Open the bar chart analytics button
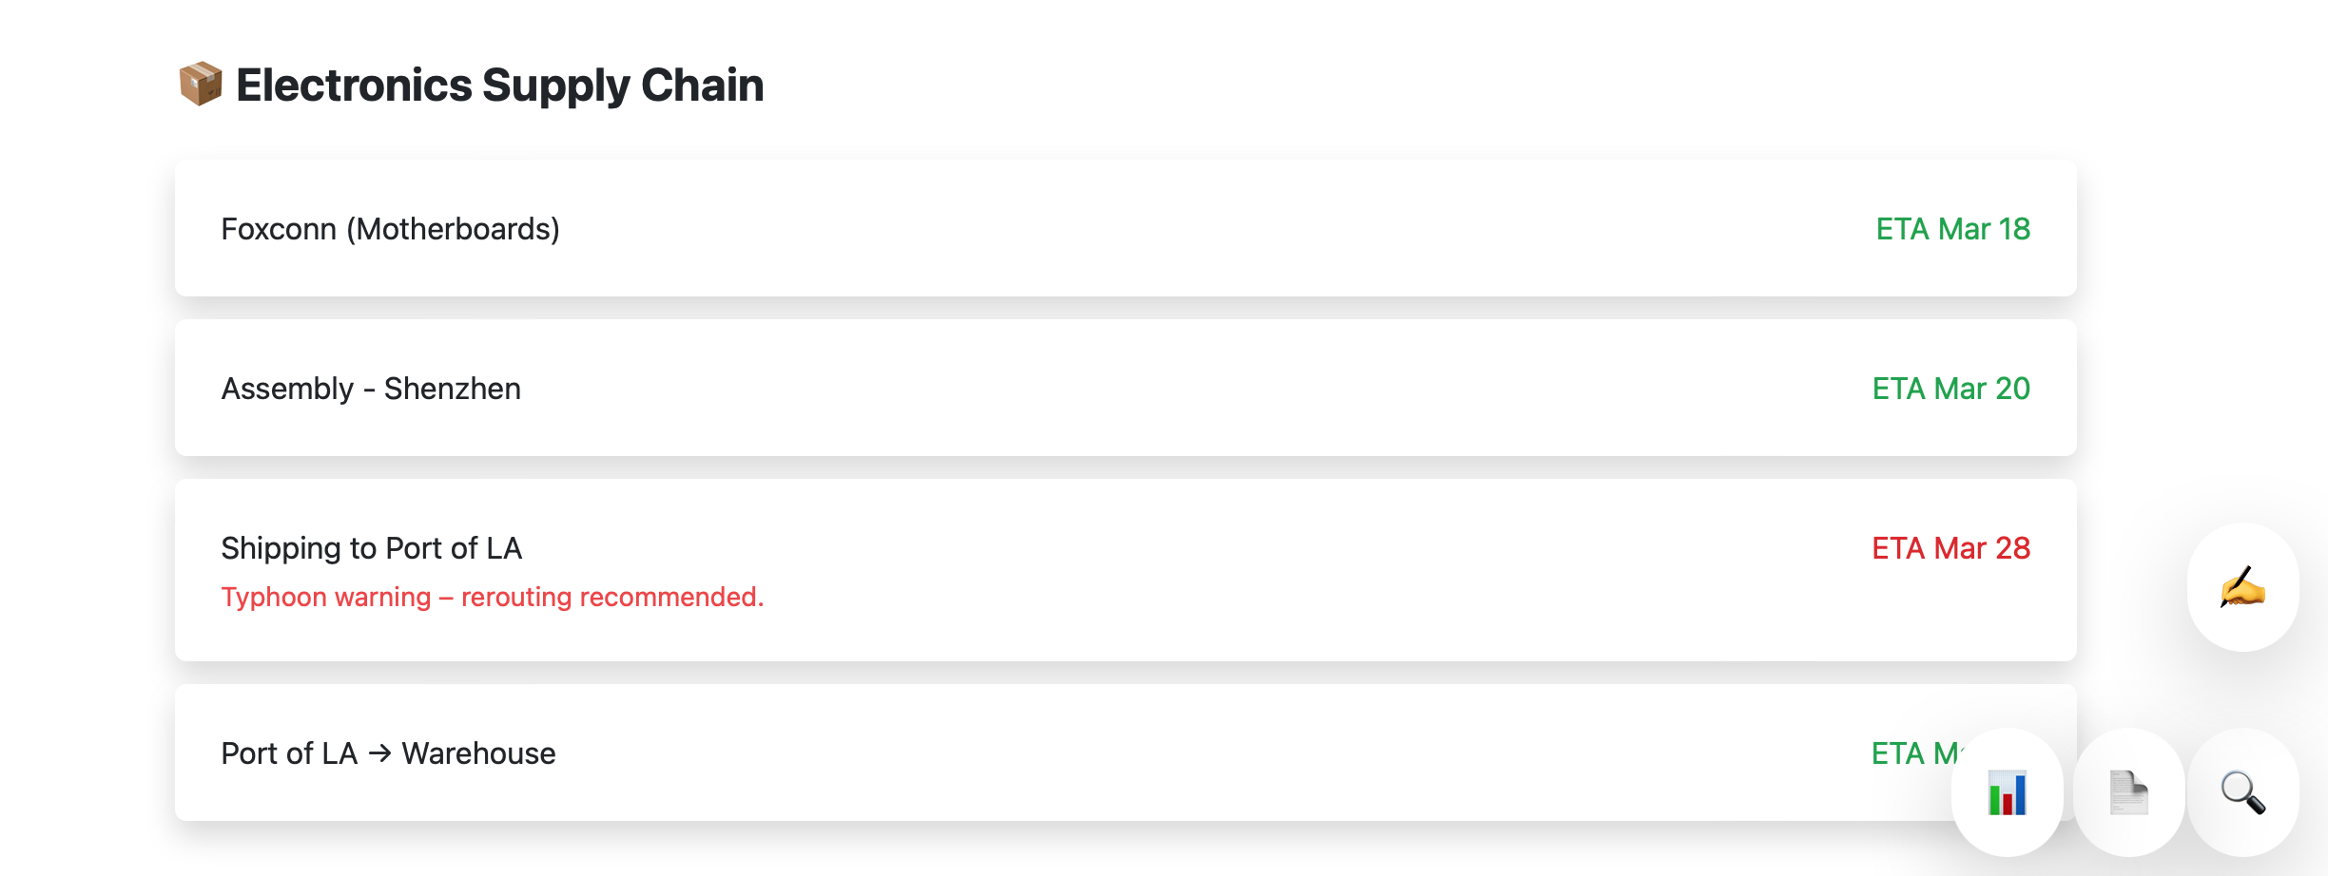The width and height of the screenshot is (2328, 876). point(2007,792)
